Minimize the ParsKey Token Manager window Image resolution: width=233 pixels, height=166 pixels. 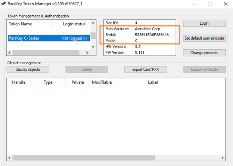[x=194, y=4]
